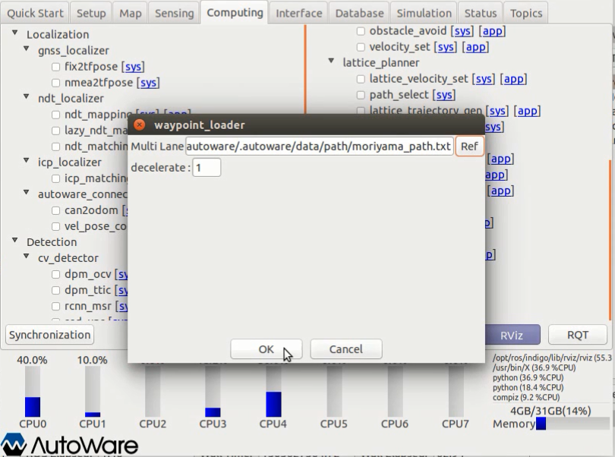
Task: Open lattice_velocity_set sys link
Action: pos(484,79)
